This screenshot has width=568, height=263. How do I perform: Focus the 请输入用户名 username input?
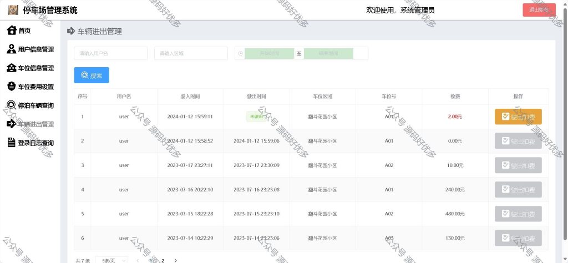click(x=110, y=53)
